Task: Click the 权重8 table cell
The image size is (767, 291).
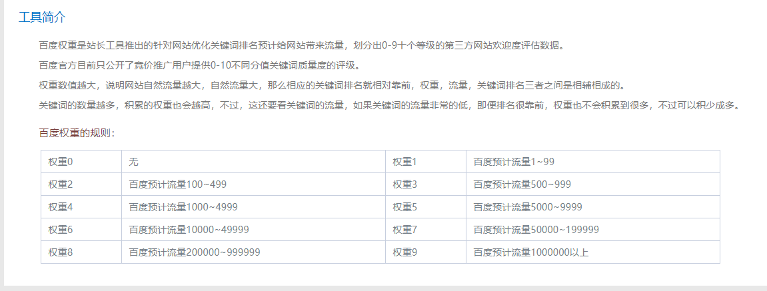Action: point(81,252)
